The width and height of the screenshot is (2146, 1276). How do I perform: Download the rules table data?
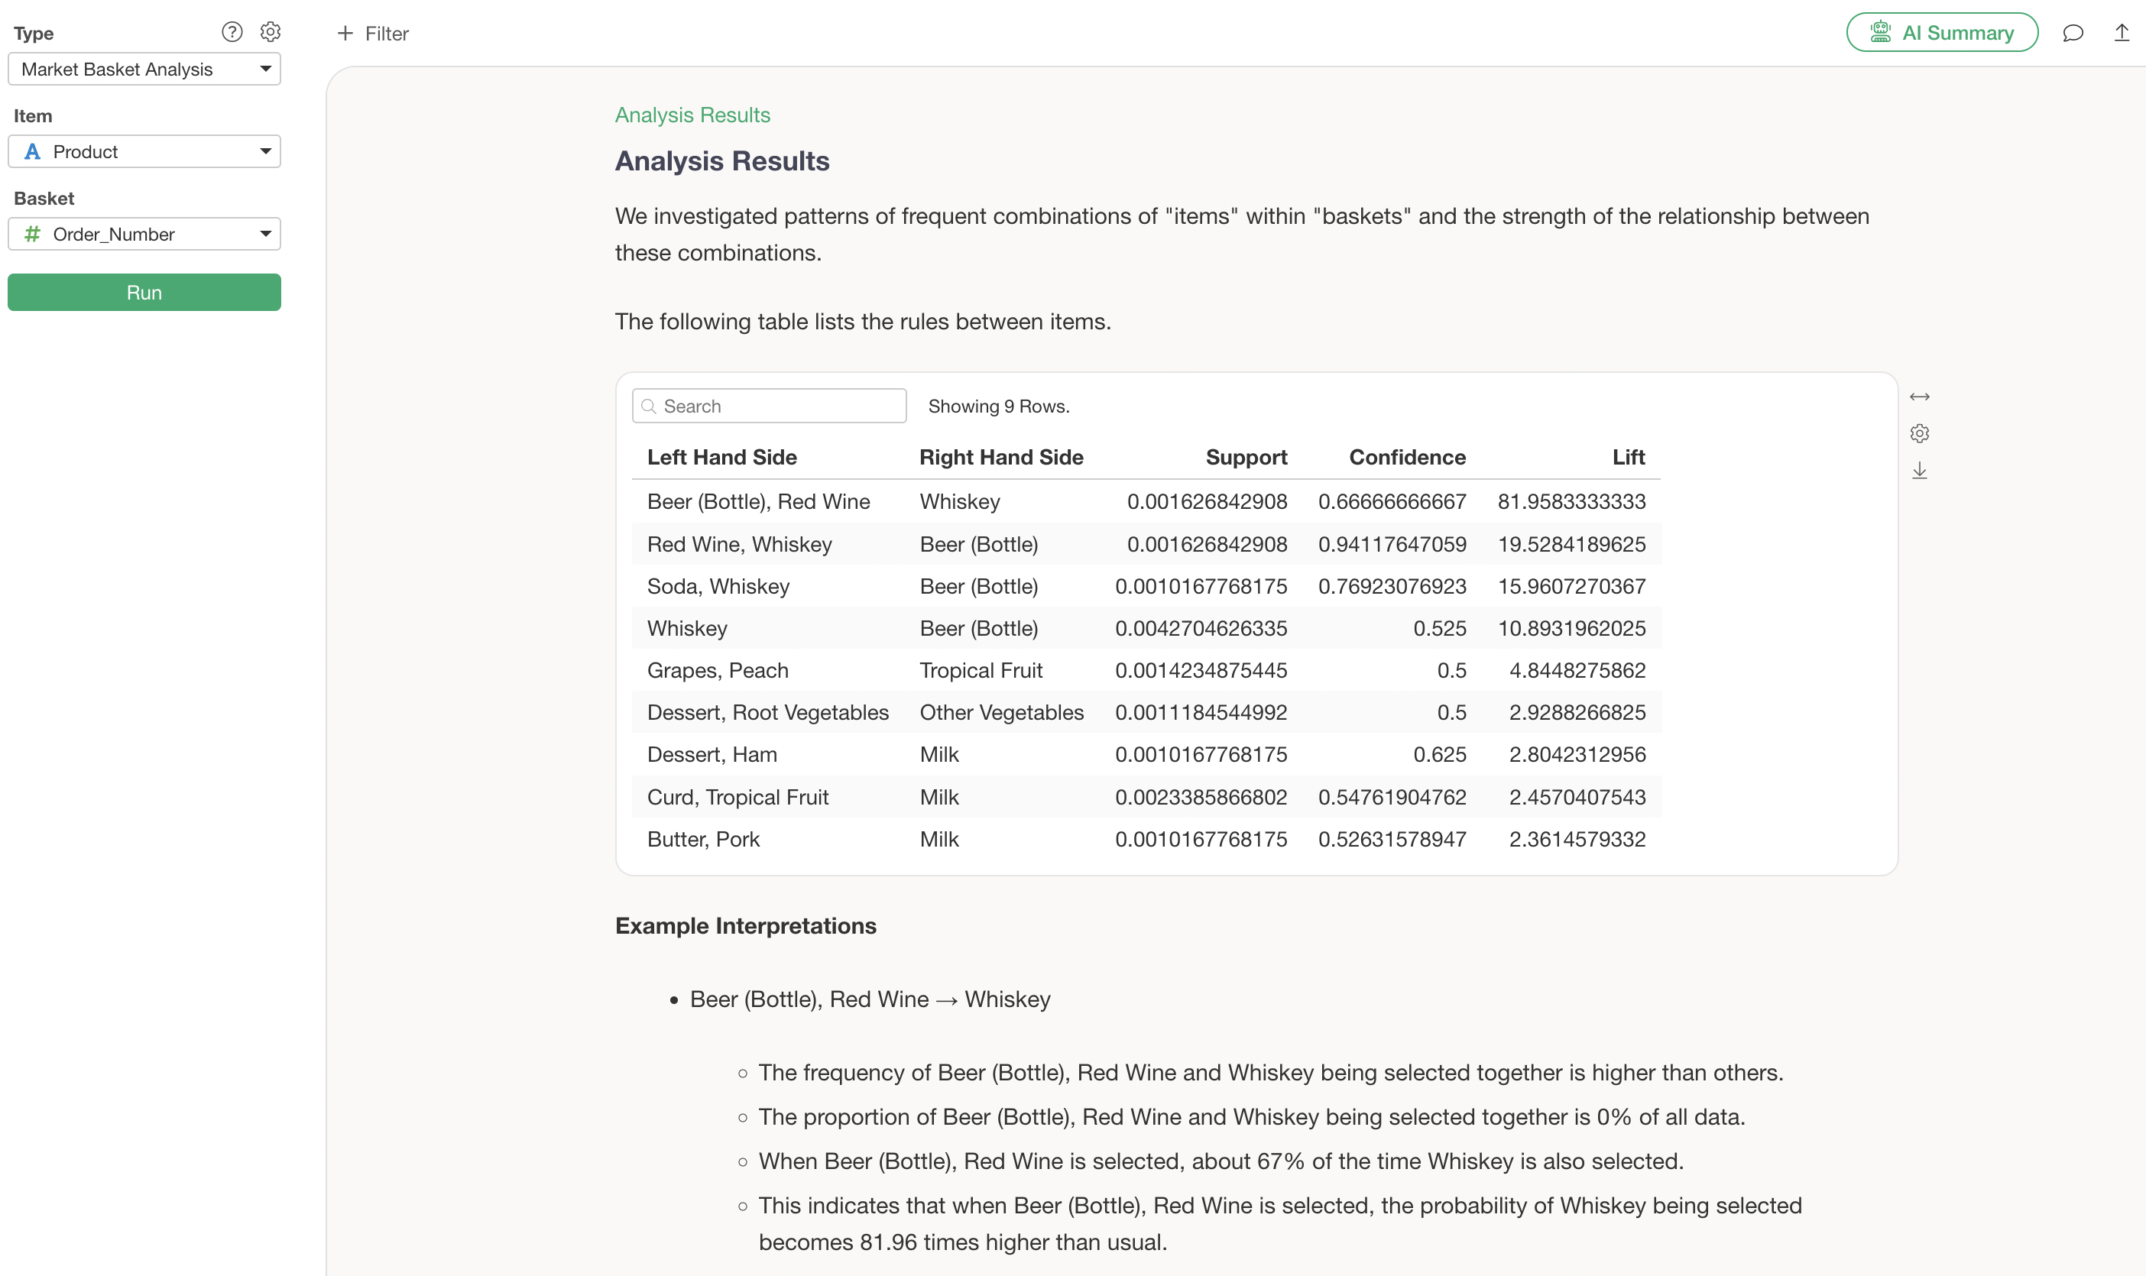pyautogui.click(x=1919, y=471)
